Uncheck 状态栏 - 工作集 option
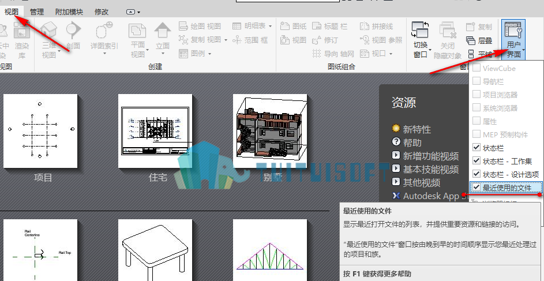The image size is (544, 281). tap(477, 160)
